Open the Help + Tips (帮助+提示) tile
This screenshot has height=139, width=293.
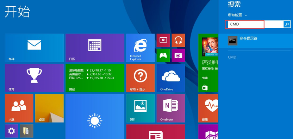(140, 78)
